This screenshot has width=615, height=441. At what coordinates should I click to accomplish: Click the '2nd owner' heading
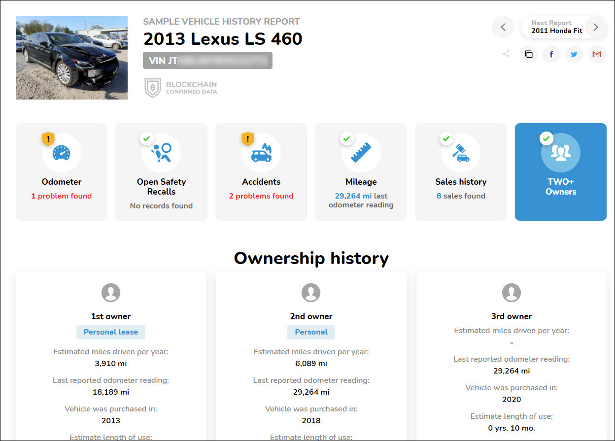(x=311, y=316)
